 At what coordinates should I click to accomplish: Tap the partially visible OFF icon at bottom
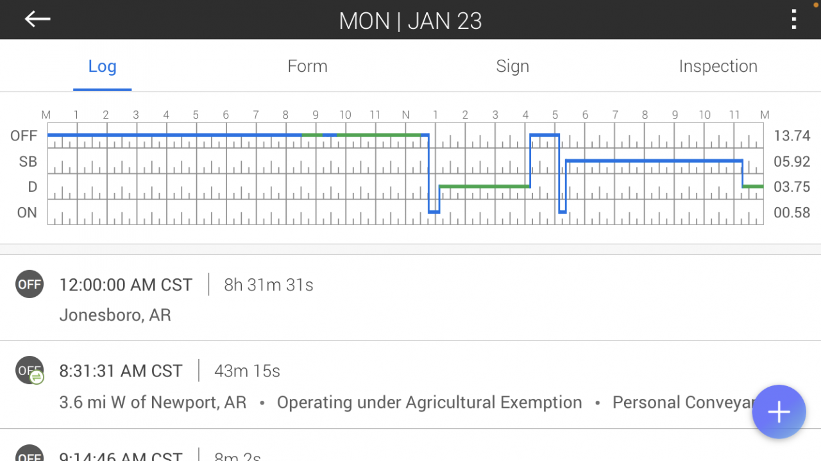tap(30, 455)
